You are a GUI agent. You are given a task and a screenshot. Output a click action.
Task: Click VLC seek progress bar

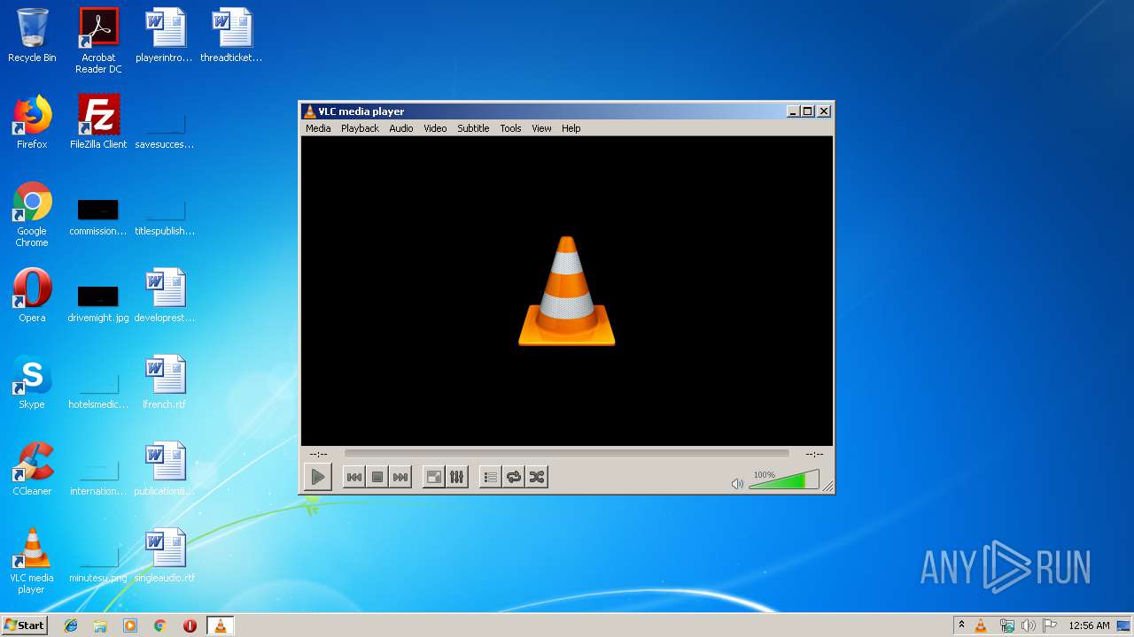(566, 453)
